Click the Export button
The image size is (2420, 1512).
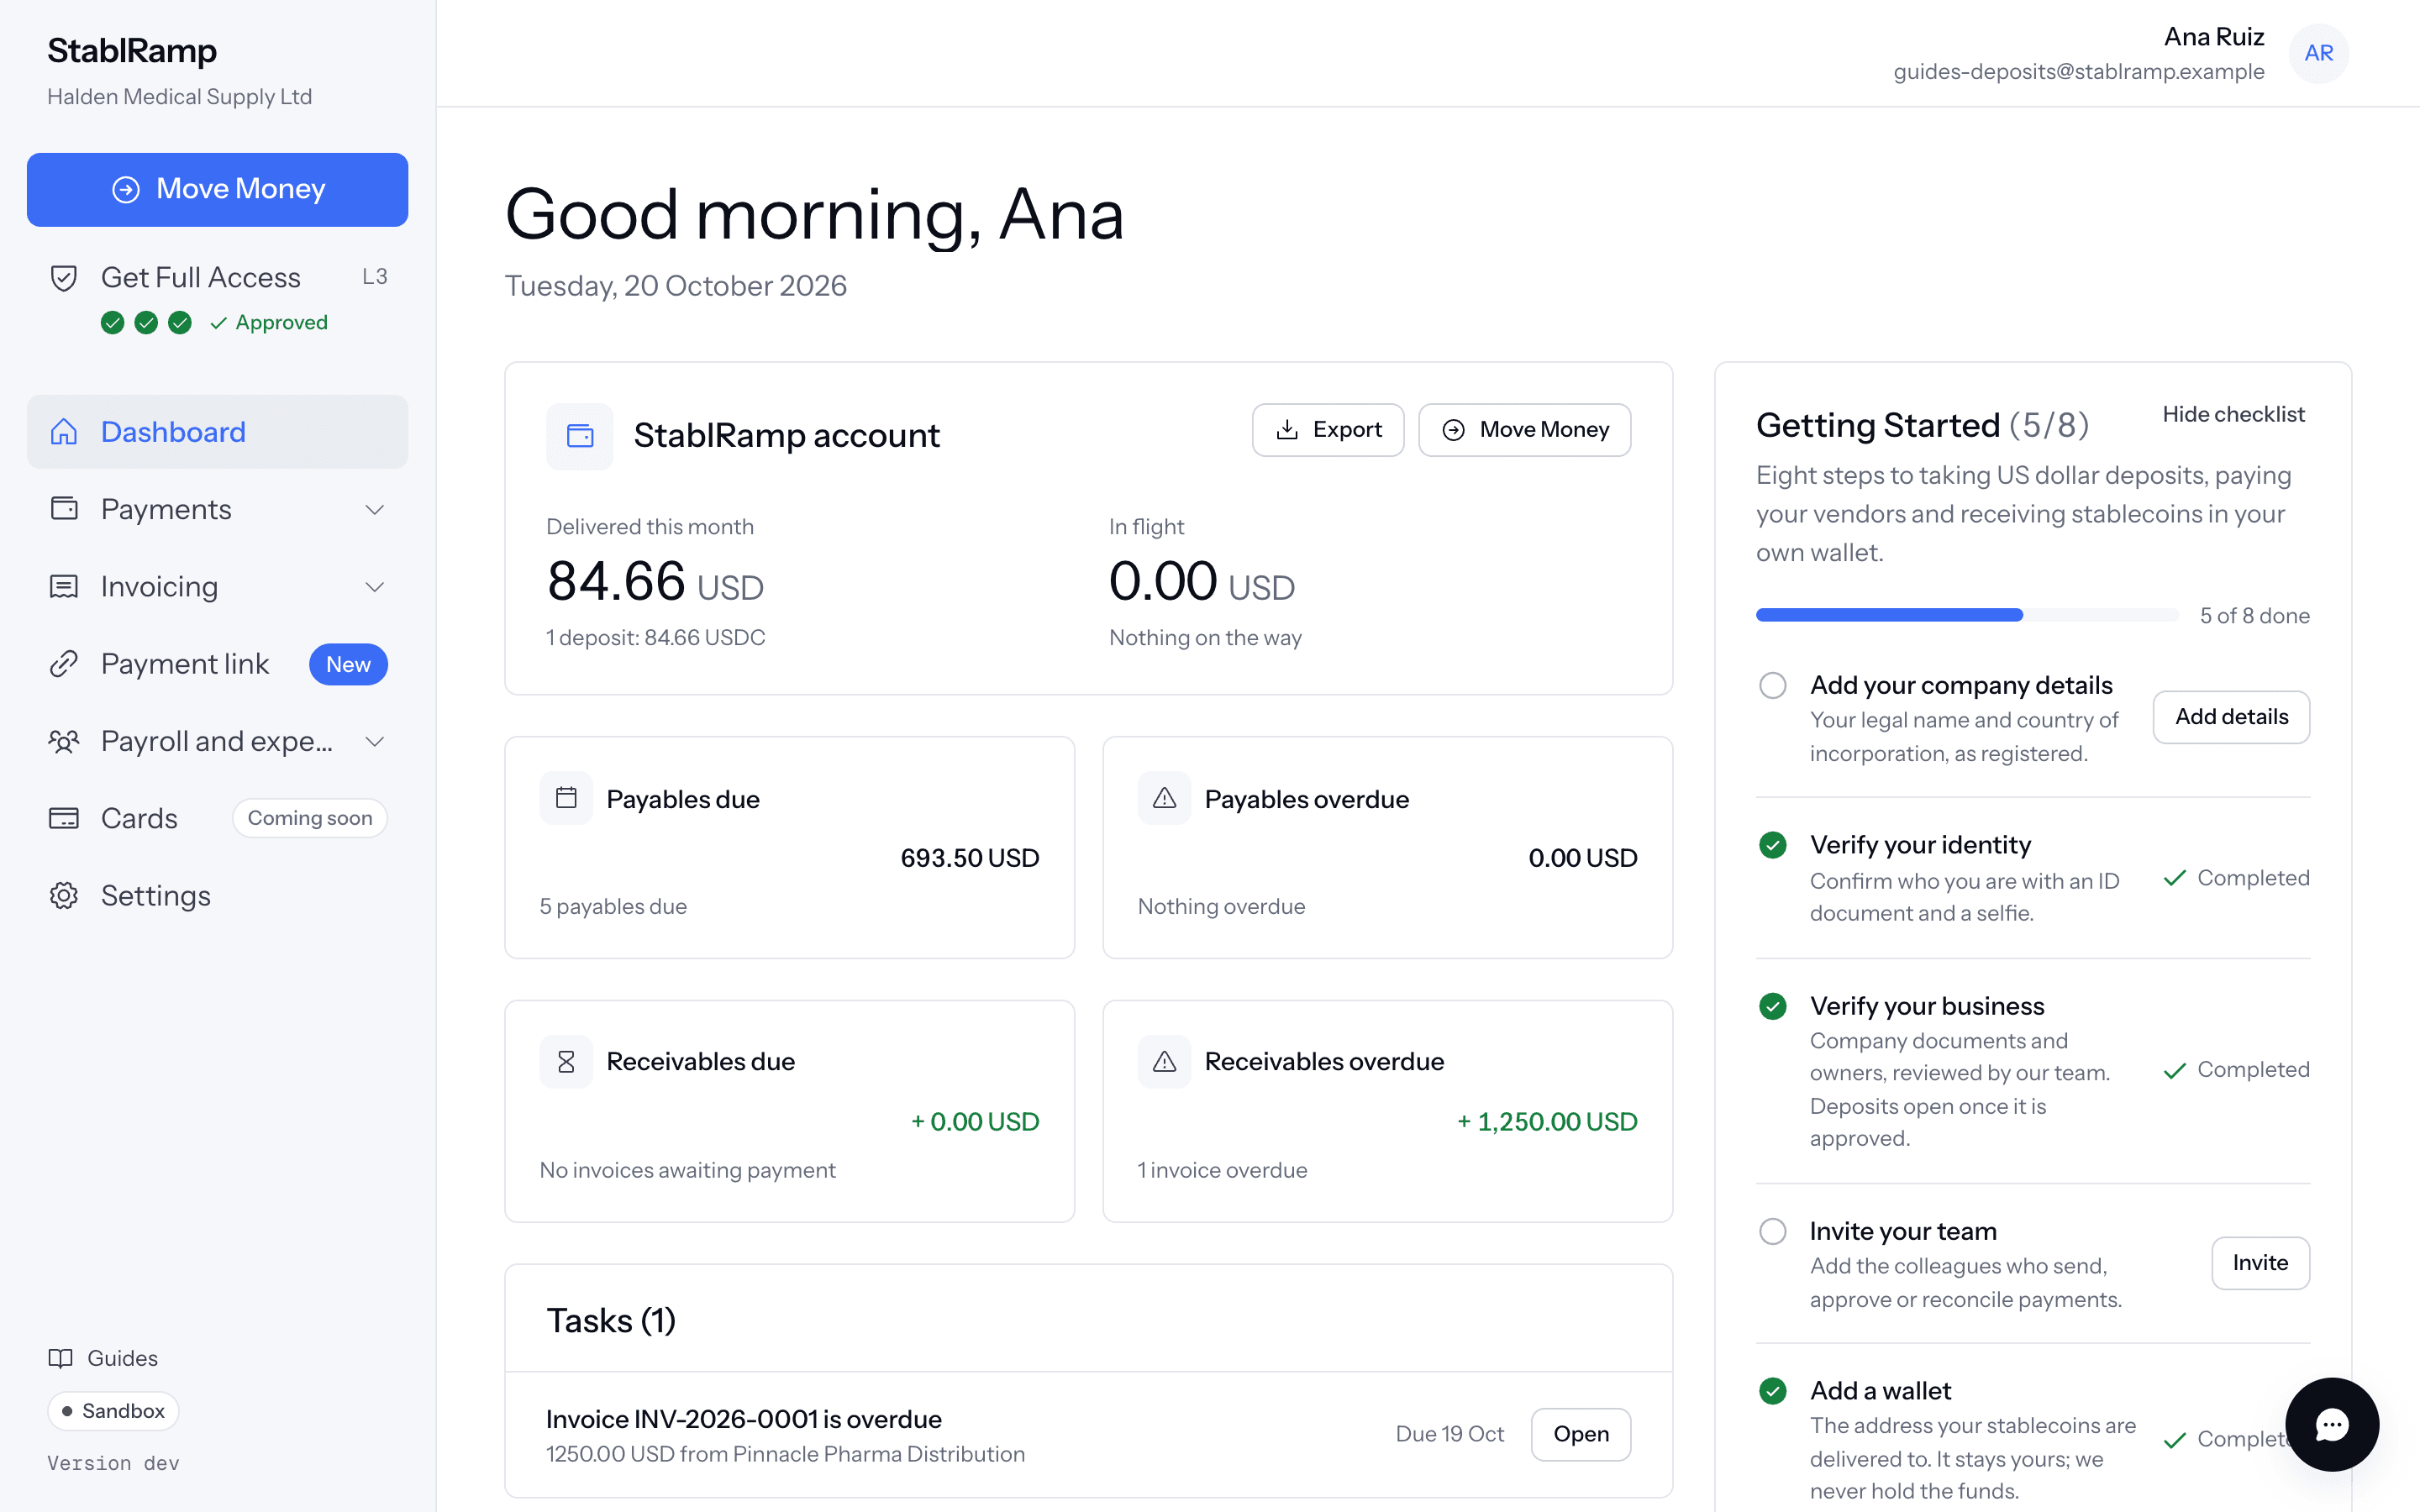tap(1328, 430)
